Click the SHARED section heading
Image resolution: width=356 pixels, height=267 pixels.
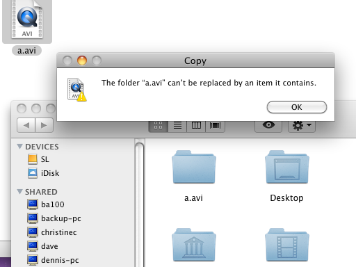tap(41, 192)
